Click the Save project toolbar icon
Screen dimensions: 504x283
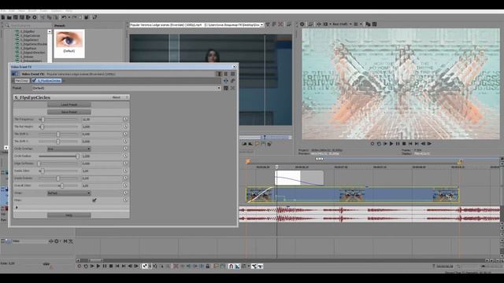[x=16, y=17]
